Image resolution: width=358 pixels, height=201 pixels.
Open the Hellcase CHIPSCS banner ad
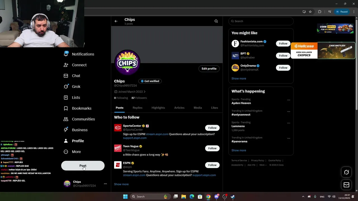[x=323, y=51]
